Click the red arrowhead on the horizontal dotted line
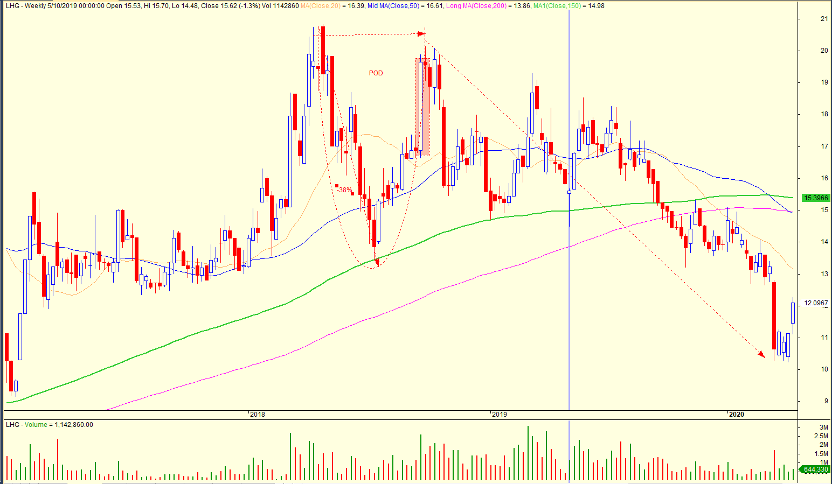This screenshot has width=832, height=484. coord(421,34)
